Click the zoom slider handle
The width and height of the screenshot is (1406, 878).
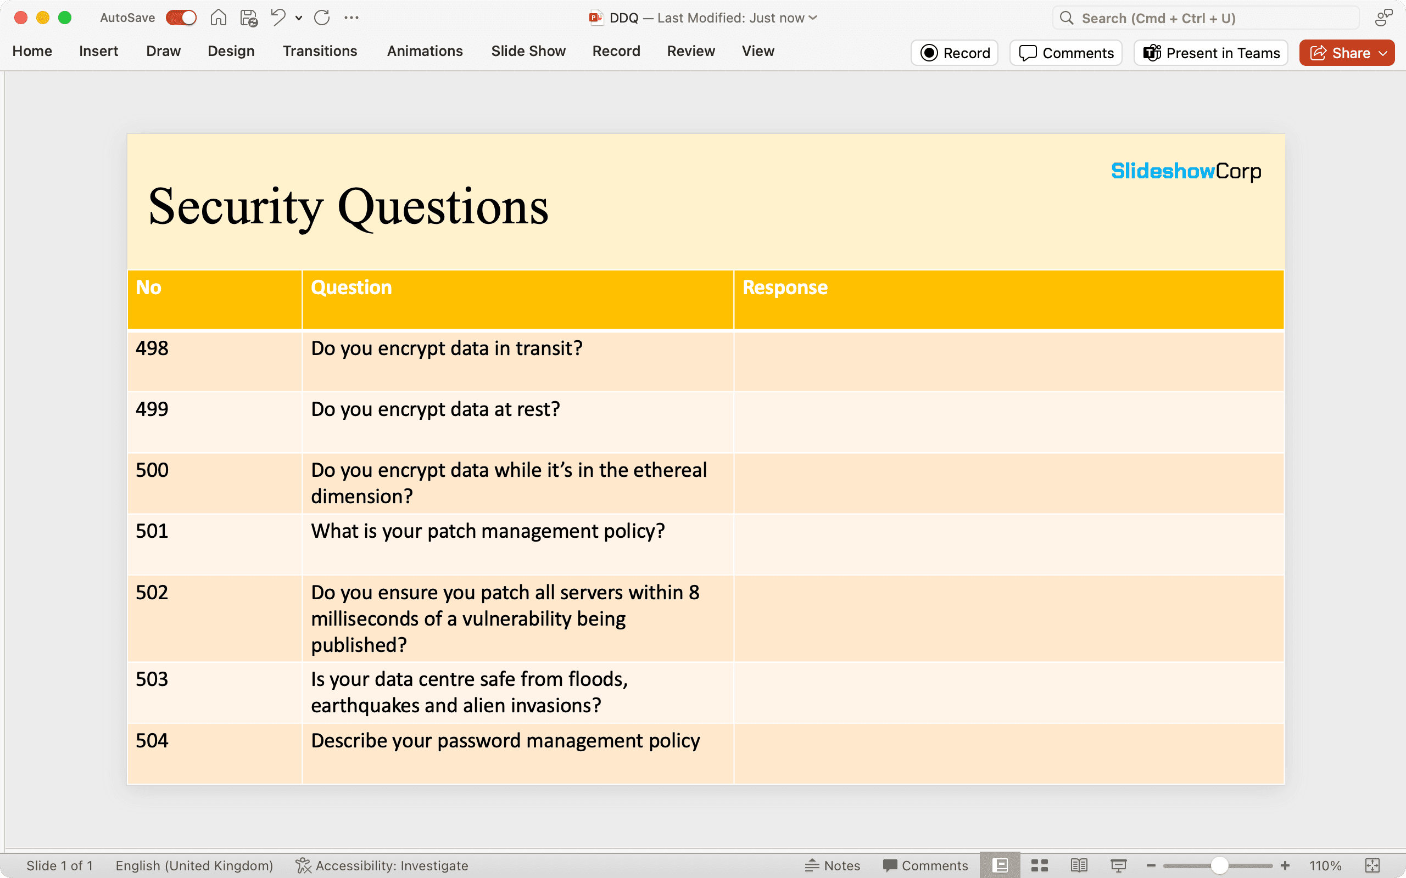(x=1219, y=866)
